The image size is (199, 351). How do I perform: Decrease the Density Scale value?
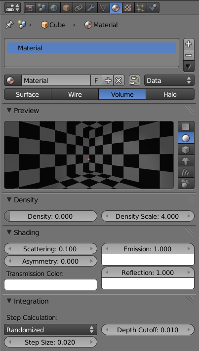point(107,216)
